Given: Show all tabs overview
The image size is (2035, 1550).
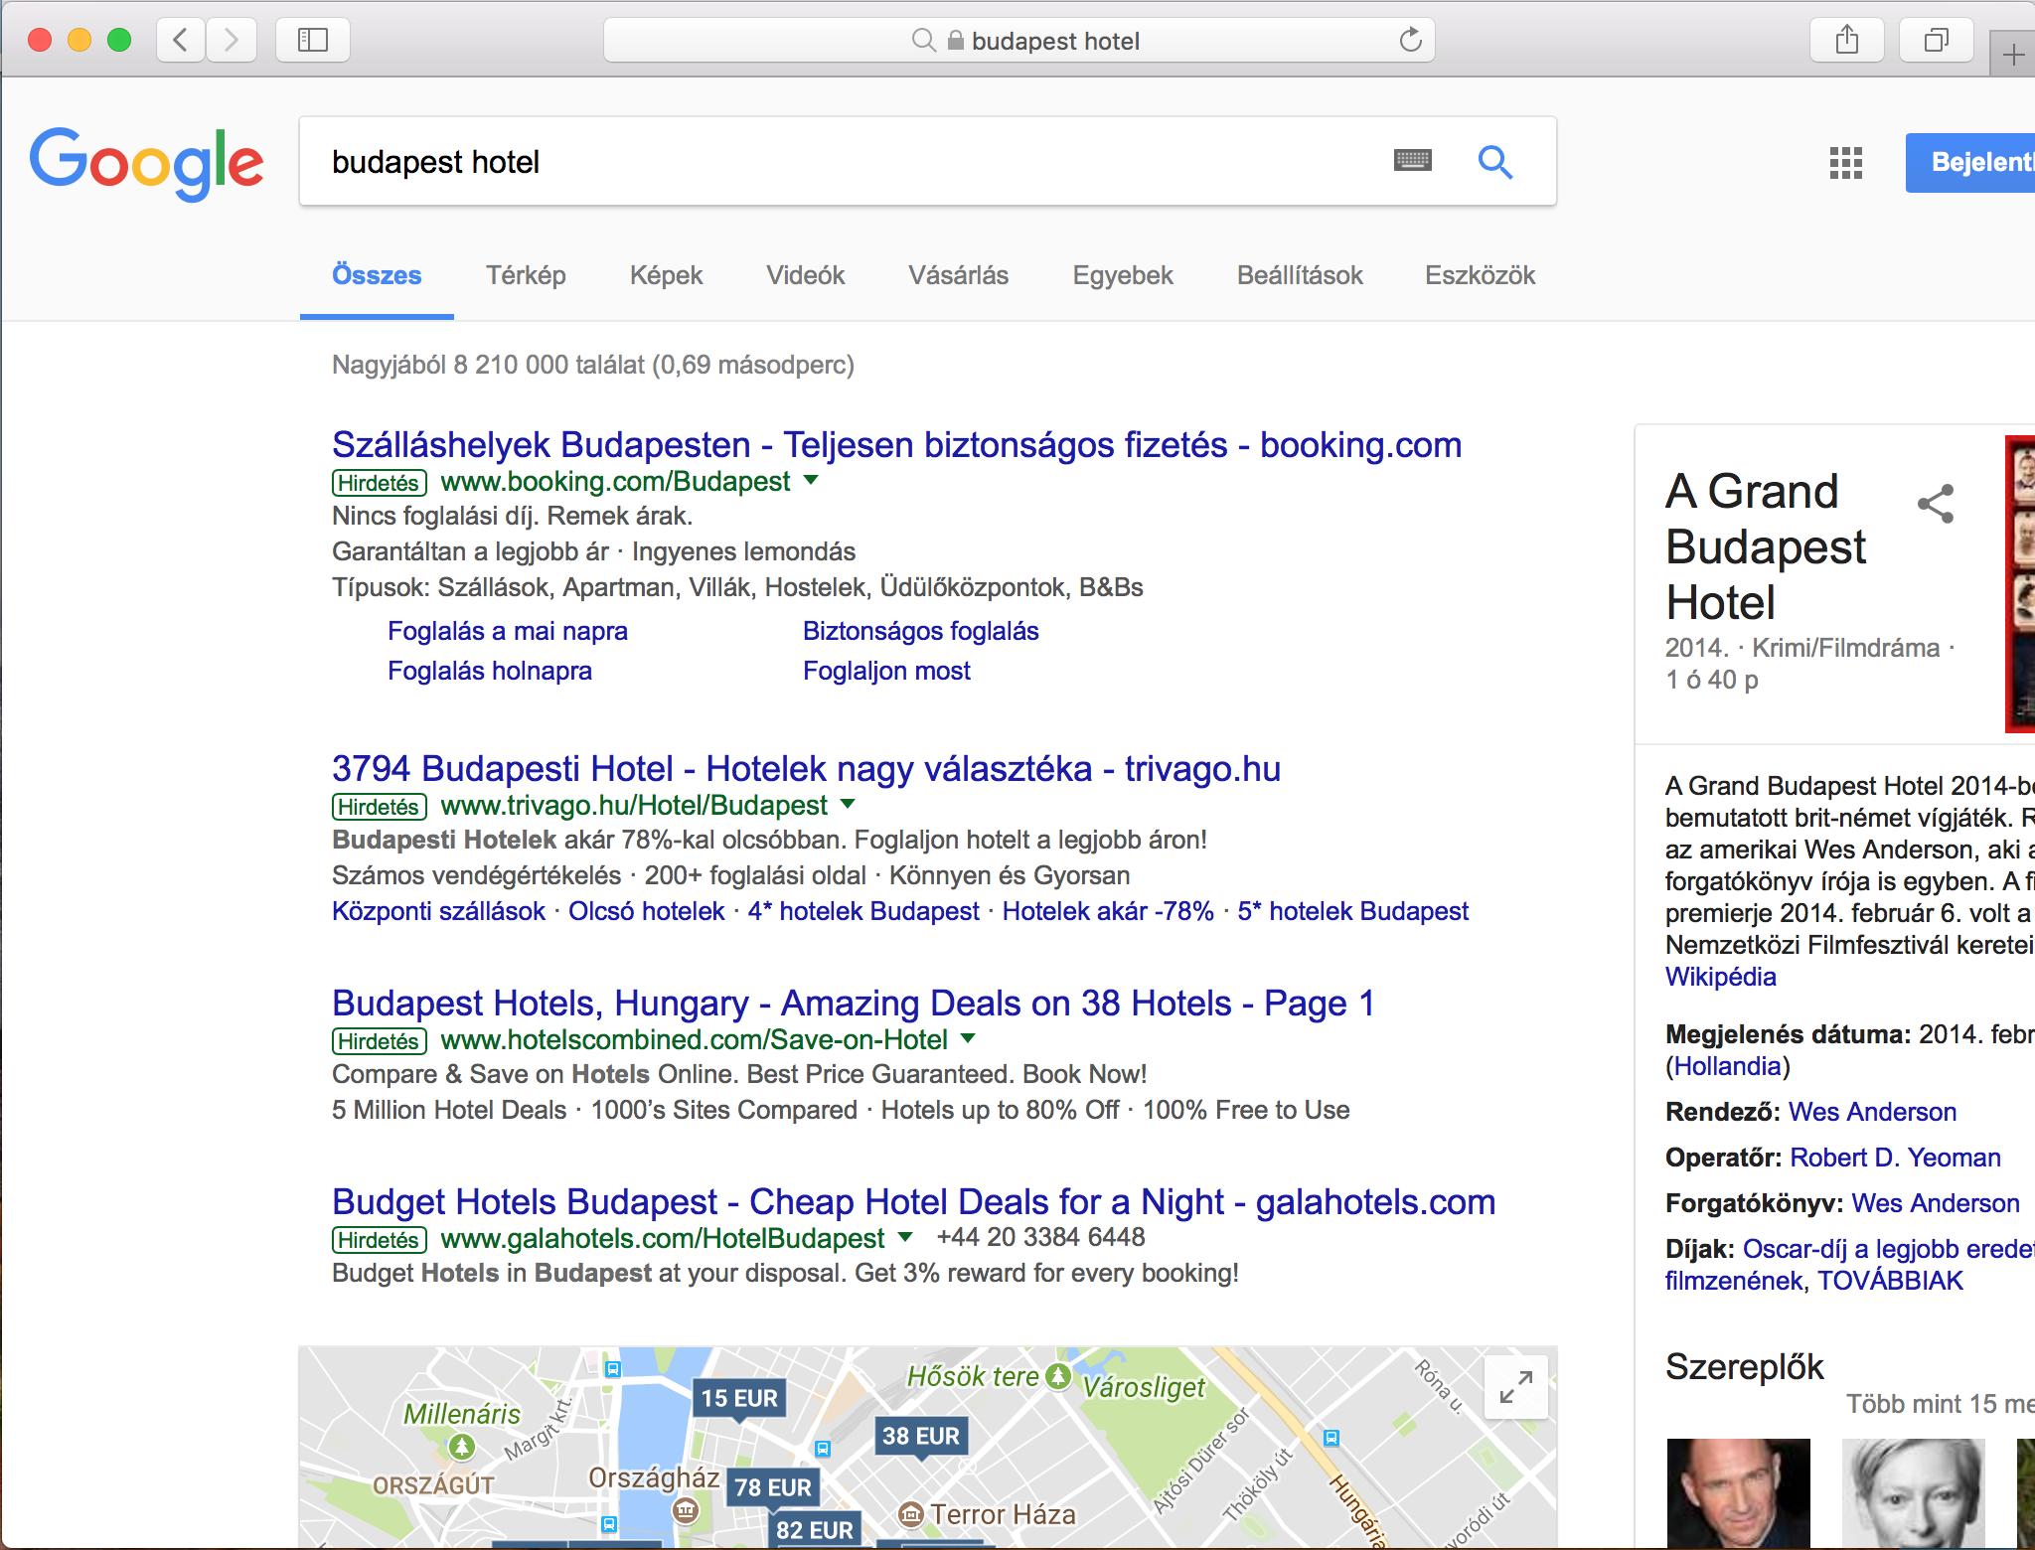Looking at the screenshot, I should tap(1936, 40).
